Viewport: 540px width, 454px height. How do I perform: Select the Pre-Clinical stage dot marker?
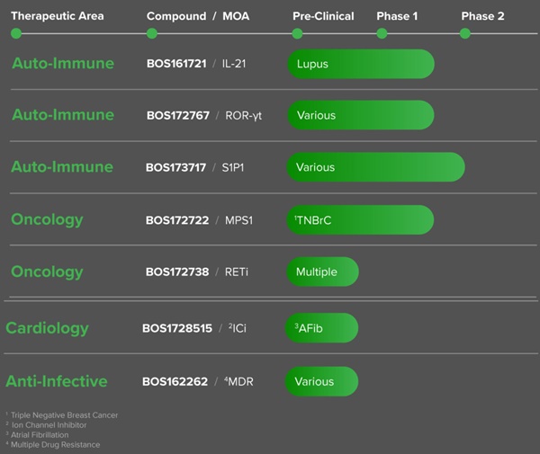297,33
